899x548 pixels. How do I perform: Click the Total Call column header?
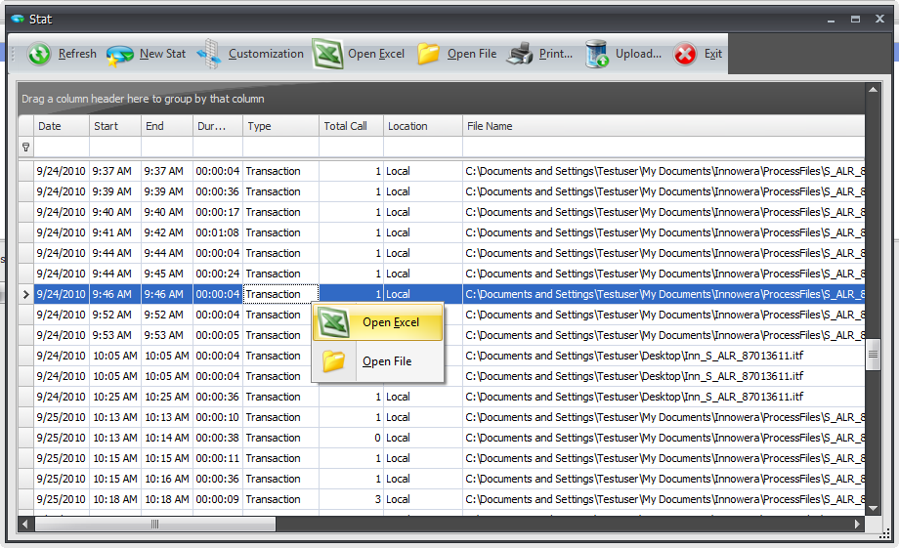pyautogui.click(x=350, y=126)
